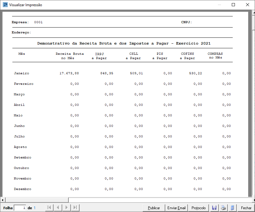Maximize the Visualizar Impressão window

[233, 5]
